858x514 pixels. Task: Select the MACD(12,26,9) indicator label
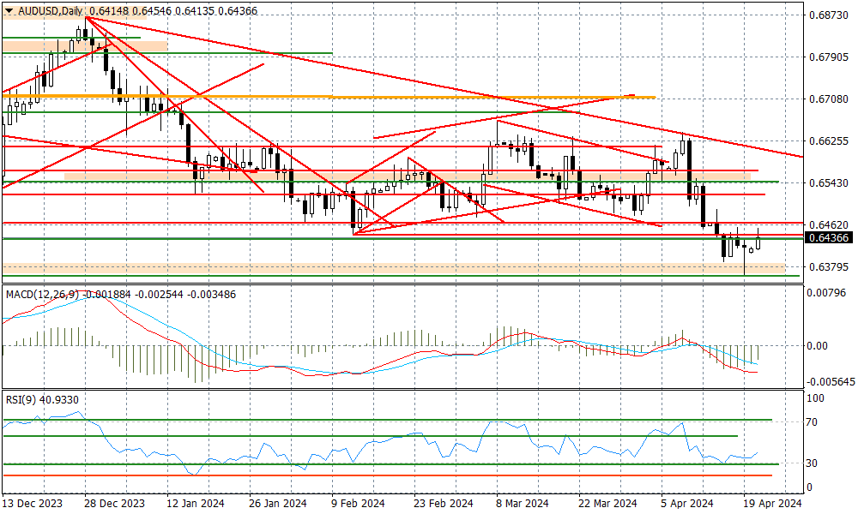coord(40,295)
